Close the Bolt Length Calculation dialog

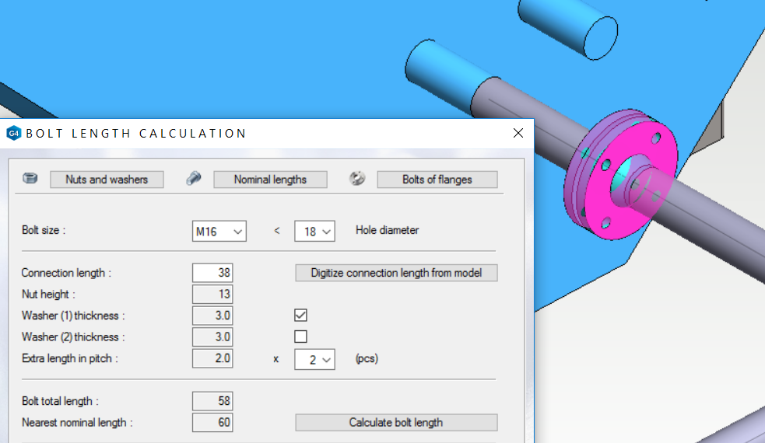point(518,133)
